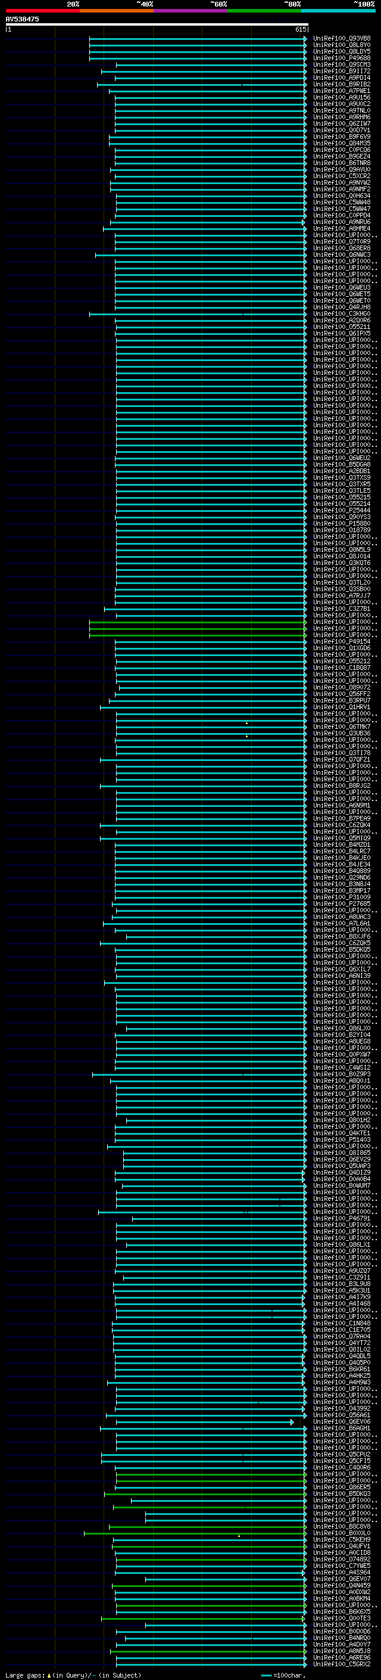Open hit entry UniRef100_P49154

342,642
